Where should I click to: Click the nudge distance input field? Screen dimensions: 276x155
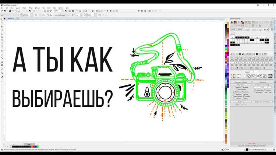[x=77, y=15]
